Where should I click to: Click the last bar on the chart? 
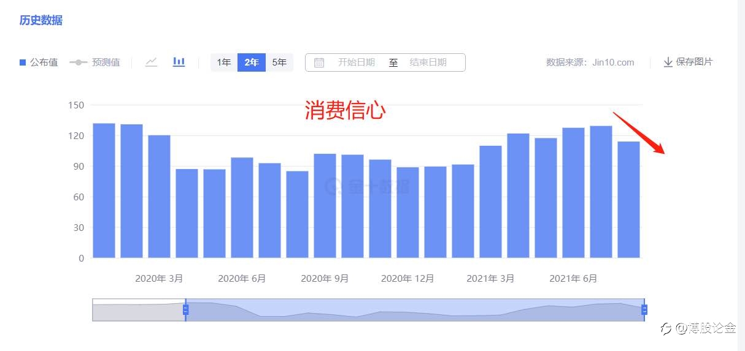(x=628, y=200)
